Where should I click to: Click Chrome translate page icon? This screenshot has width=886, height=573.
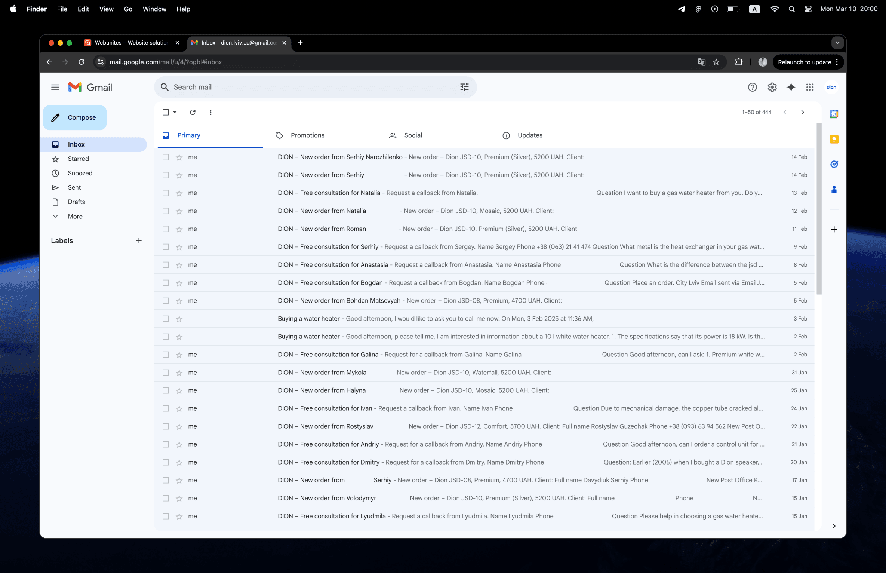click(x=701, y=62)
